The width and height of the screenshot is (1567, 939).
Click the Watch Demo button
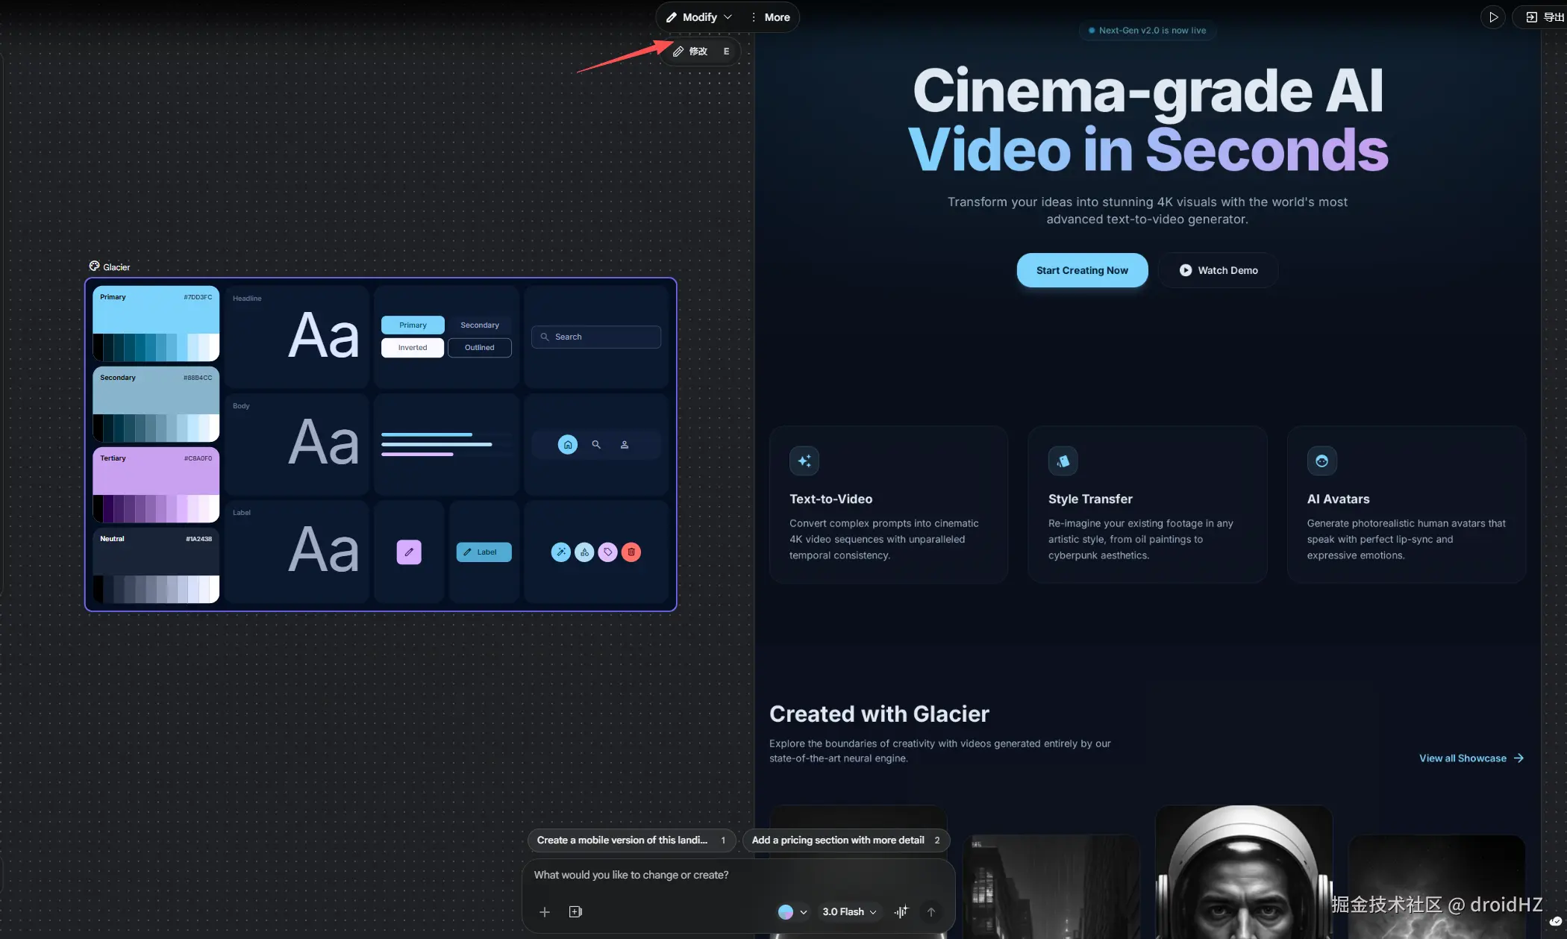coord(1219,270)
